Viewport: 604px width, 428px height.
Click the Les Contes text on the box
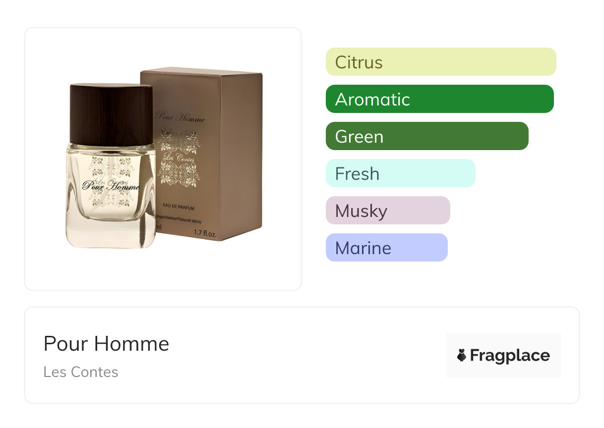(x=177, y=159)
